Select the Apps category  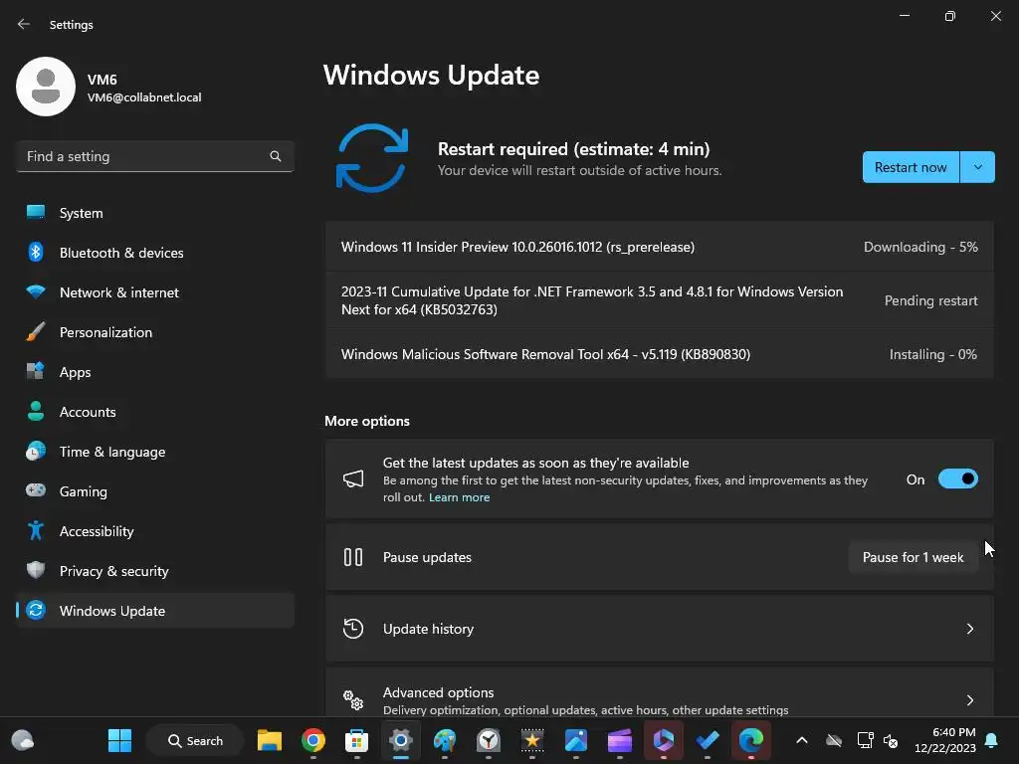coord(154,372)
